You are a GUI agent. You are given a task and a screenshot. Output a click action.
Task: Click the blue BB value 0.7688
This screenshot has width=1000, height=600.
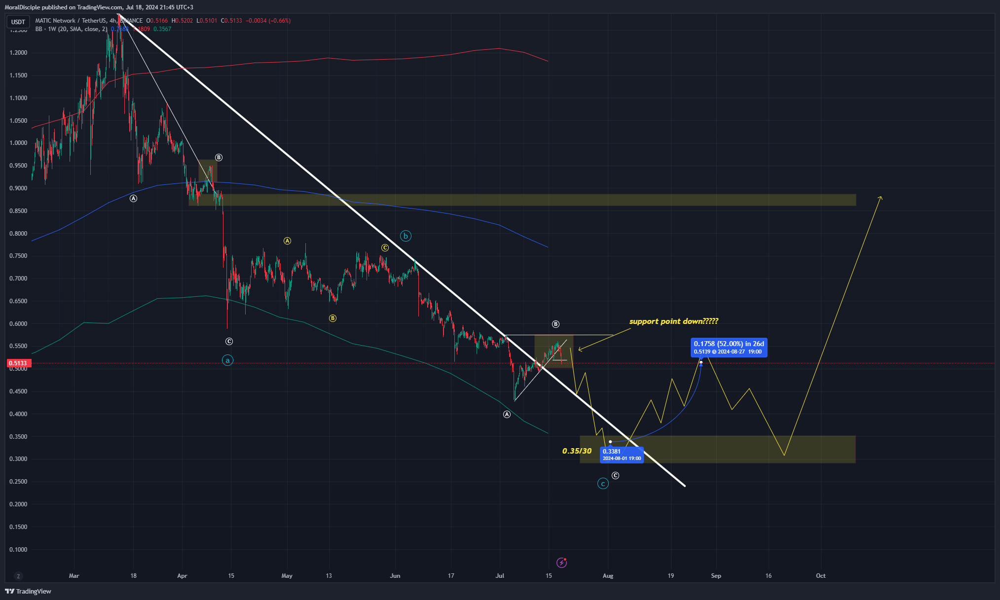pyautogui.click(x=119, y=29)
